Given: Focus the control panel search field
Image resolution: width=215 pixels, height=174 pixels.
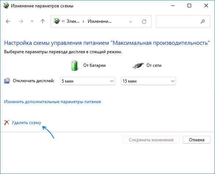Looking at the screenshot, I should click(183, 21).
